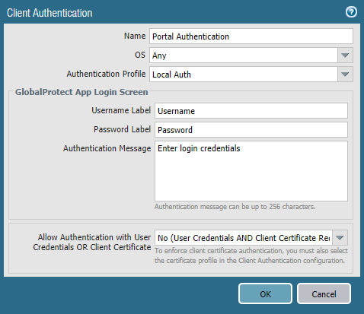Click the Client Authentication dialog title
The height and width of the screenshot is (314, 364).
point(49,13)
